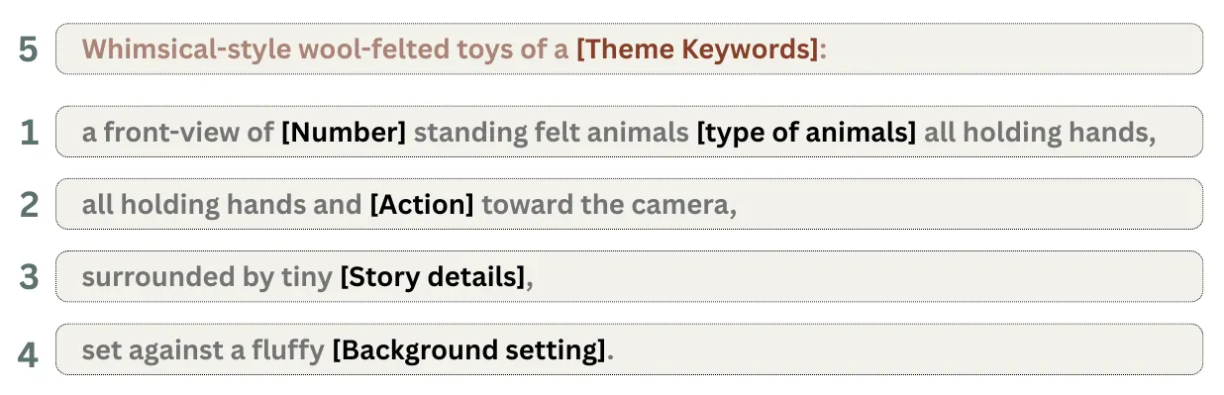This screenshot has width=1224, height=395.
Task: Select the [Story details] placeholder
Action: click(x=433, y=277)
